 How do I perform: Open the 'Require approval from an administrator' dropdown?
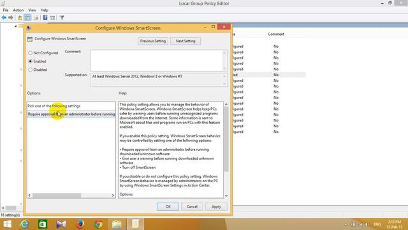pos(71,114)
